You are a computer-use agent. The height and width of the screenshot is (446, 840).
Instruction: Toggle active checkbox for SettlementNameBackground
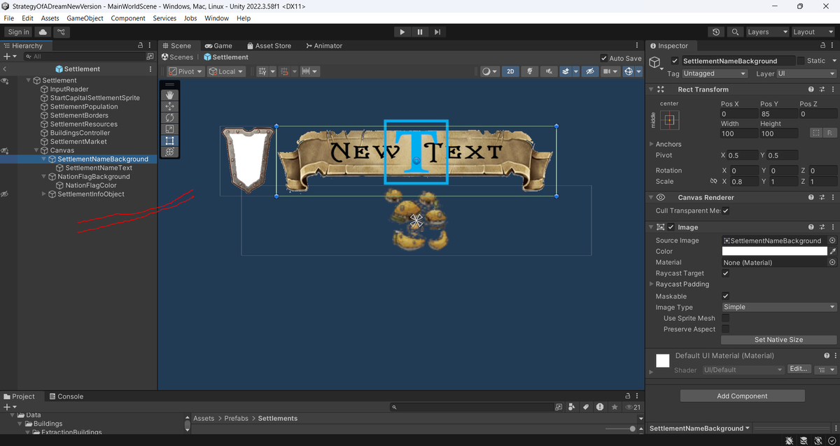675,61
